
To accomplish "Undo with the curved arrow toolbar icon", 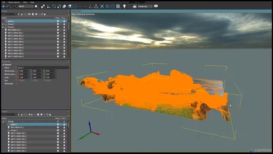I will 9,6.
